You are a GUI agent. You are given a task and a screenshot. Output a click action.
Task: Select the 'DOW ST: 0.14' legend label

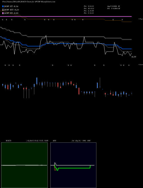click(x=11, y=6)
